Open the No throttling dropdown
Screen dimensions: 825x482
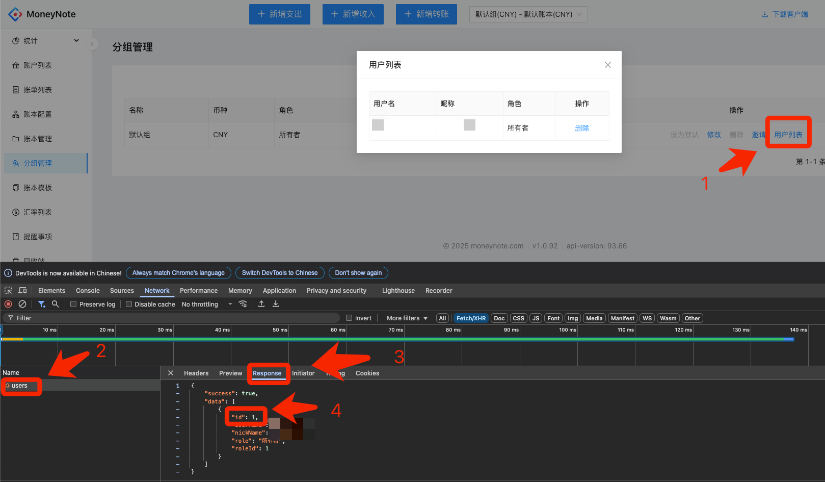tap(206, 304)
